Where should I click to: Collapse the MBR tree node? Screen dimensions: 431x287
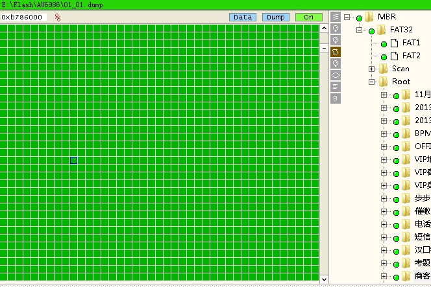coord(347,17)
